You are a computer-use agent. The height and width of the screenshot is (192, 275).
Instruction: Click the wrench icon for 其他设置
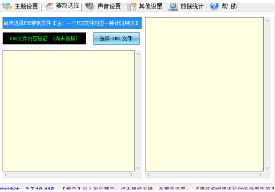point(131,6)
